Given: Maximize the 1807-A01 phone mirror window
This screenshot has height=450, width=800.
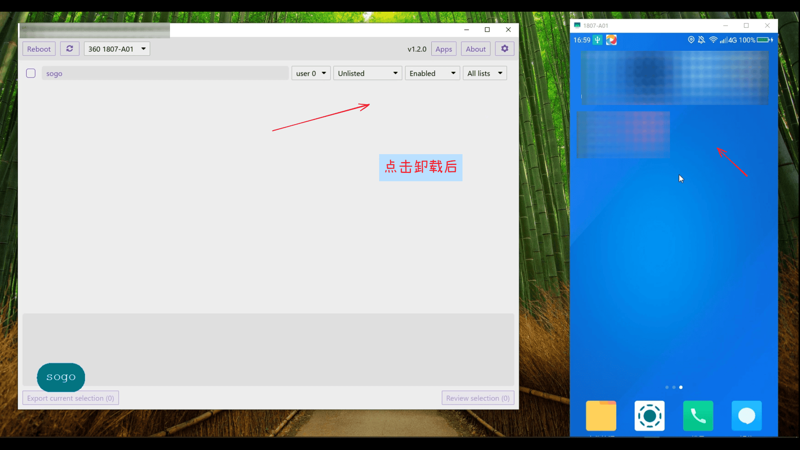Looking at the screenshot, I should pyautogui.click(x=746, y=25).
